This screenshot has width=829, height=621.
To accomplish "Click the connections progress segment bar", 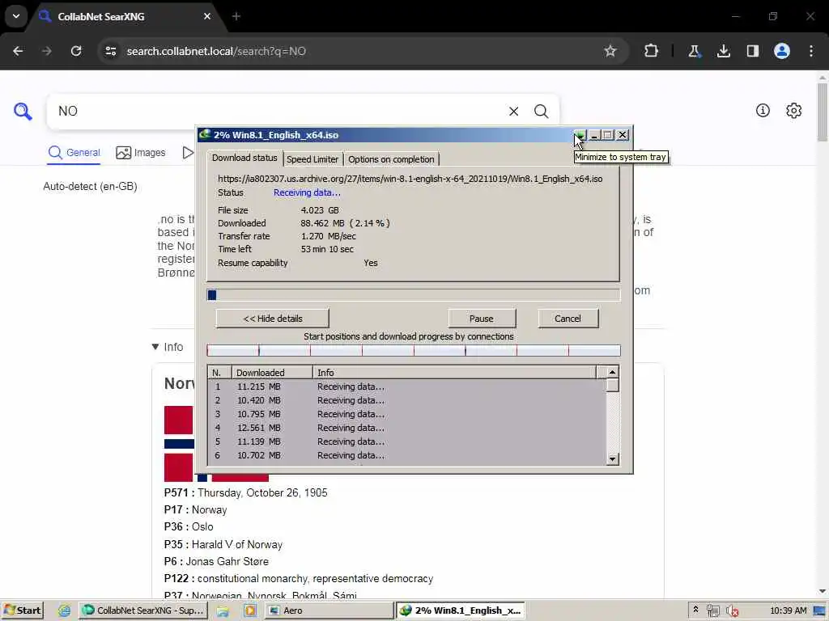I will [414, 350].
